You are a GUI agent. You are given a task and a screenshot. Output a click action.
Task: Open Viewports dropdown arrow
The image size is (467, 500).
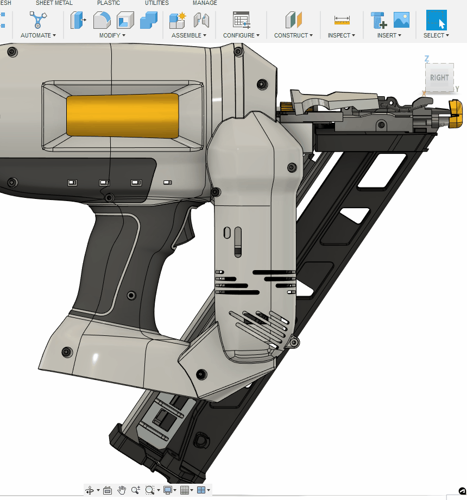[x=209, y=490]
